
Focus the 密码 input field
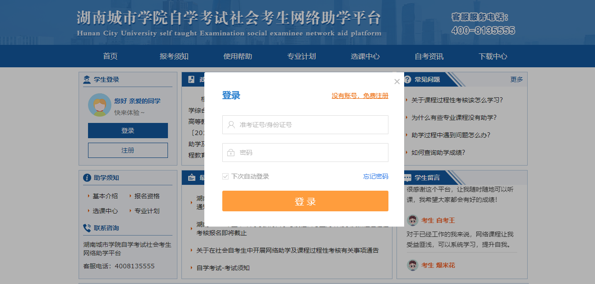305,153
